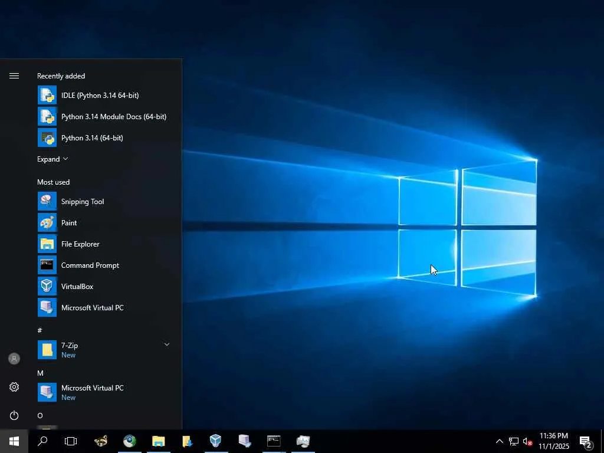The image size is (604, 453).
Task: Open Virtual PC icon on taskbar
Action: pyautogui.click(x=245, y=441)
